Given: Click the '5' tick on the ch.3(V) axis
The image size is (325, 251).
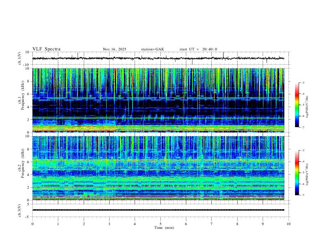Looking at the screenshot, I should [28, 204].
